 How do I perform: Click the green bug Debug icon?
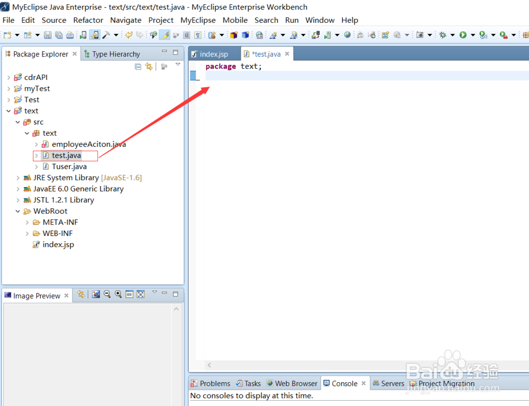443,35
